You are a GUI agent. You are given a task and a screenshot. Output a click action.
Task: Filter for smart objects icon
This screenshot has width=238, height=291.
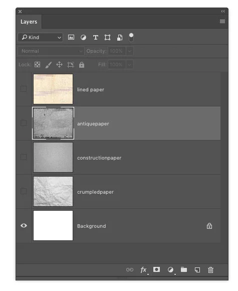120,38
